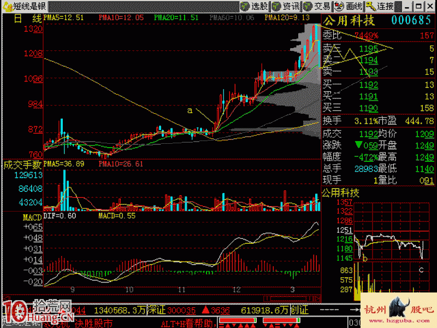This screenshot has height=328, width=437.
Task: Select the 画线 drawing tool button
Action: pos(349,6)
